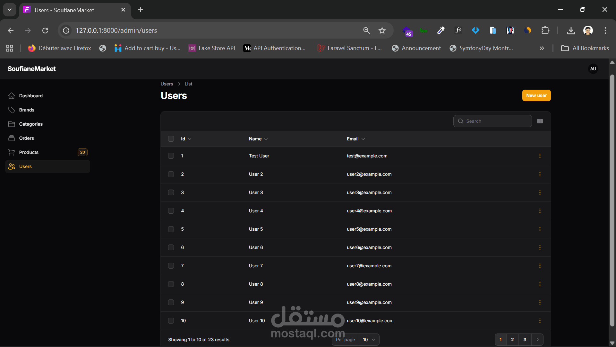Click the toggle columns icon beside Search
Screen dimensions: 616x347
click(540, 121)
